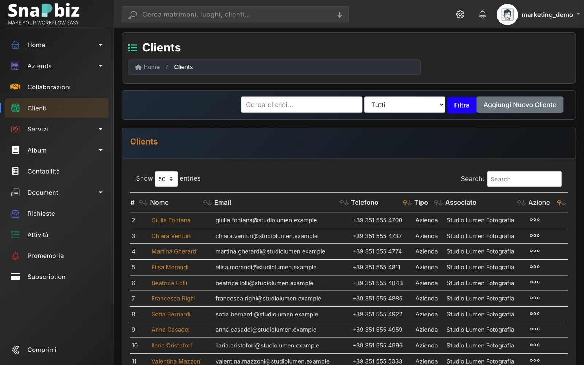Click the Comprimi double-chevron icon
The height and width of the screenshot is (365, 584).
click(15, 350)
